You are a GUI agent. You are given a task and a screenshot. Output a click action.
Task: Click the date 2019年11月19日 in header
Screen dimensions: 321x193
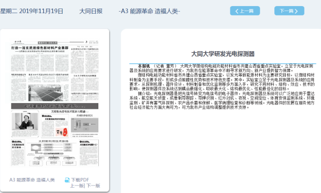(x=41, y=11)
